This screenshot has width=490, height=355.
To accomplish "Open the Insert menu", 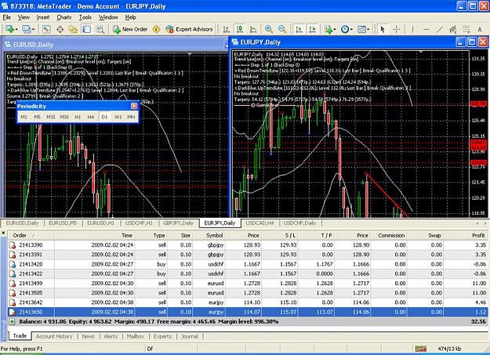I will pos(43,17).
